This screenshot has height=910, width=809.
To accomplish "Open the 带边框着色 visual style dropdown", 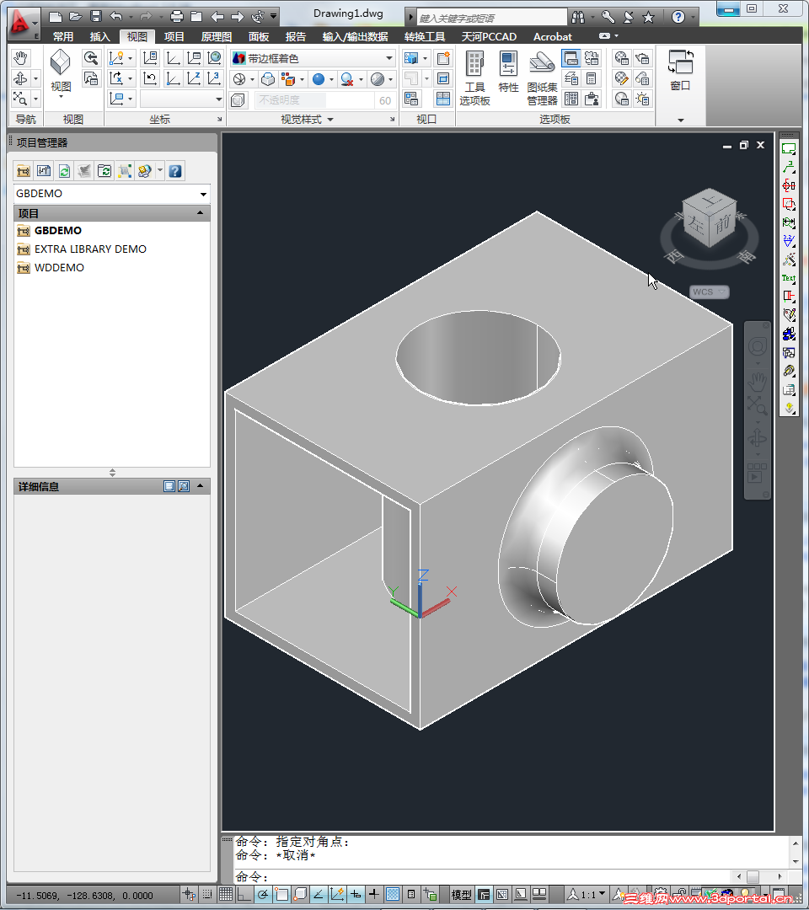I will [x=313, y=59].
